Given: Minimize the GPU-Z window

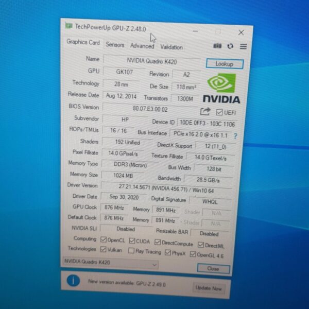Looking at the screenshot, I should click(x=195, y=31).
